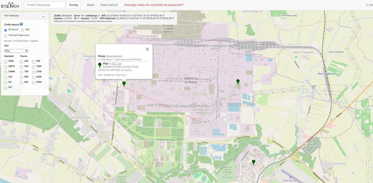Select UKE as data source
The width and height of the screenshot is (373, 183).
tap(22, 30)
